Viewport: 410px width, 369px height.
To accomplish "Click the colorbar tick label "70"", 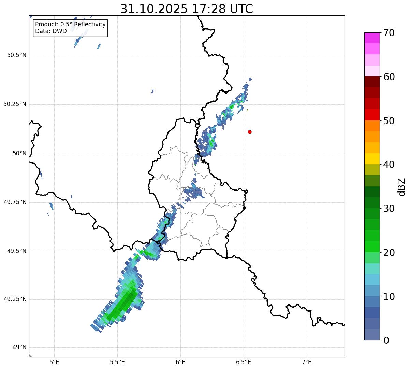I will point(389,33).
